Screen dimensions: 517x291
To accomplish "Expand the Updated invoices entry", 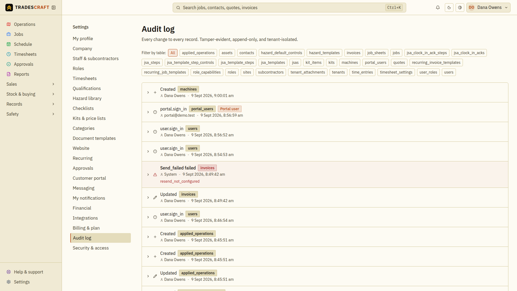I will pos(148,198).
